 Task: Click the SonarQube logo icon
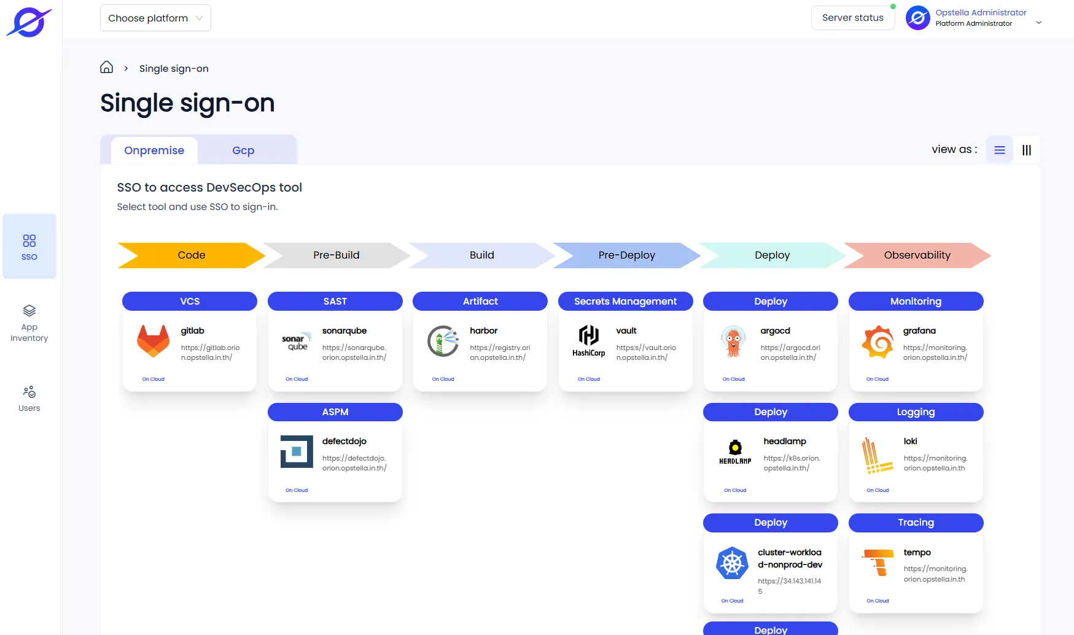[x=297, y=341]
